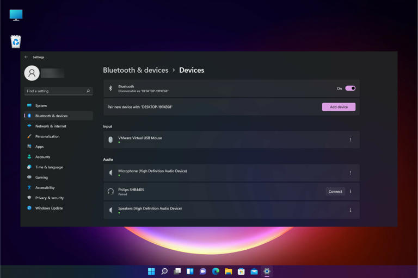Screen dimensions: 418x278
Task: Select the This PC desktop icon
Action: 16,15
